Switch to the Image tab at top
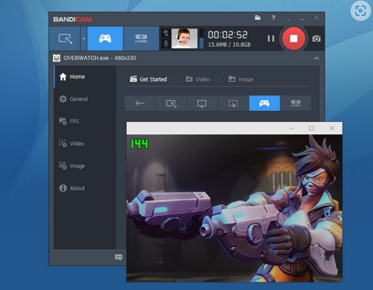Viewport: 373px width, 290px height. pos(241,79)
